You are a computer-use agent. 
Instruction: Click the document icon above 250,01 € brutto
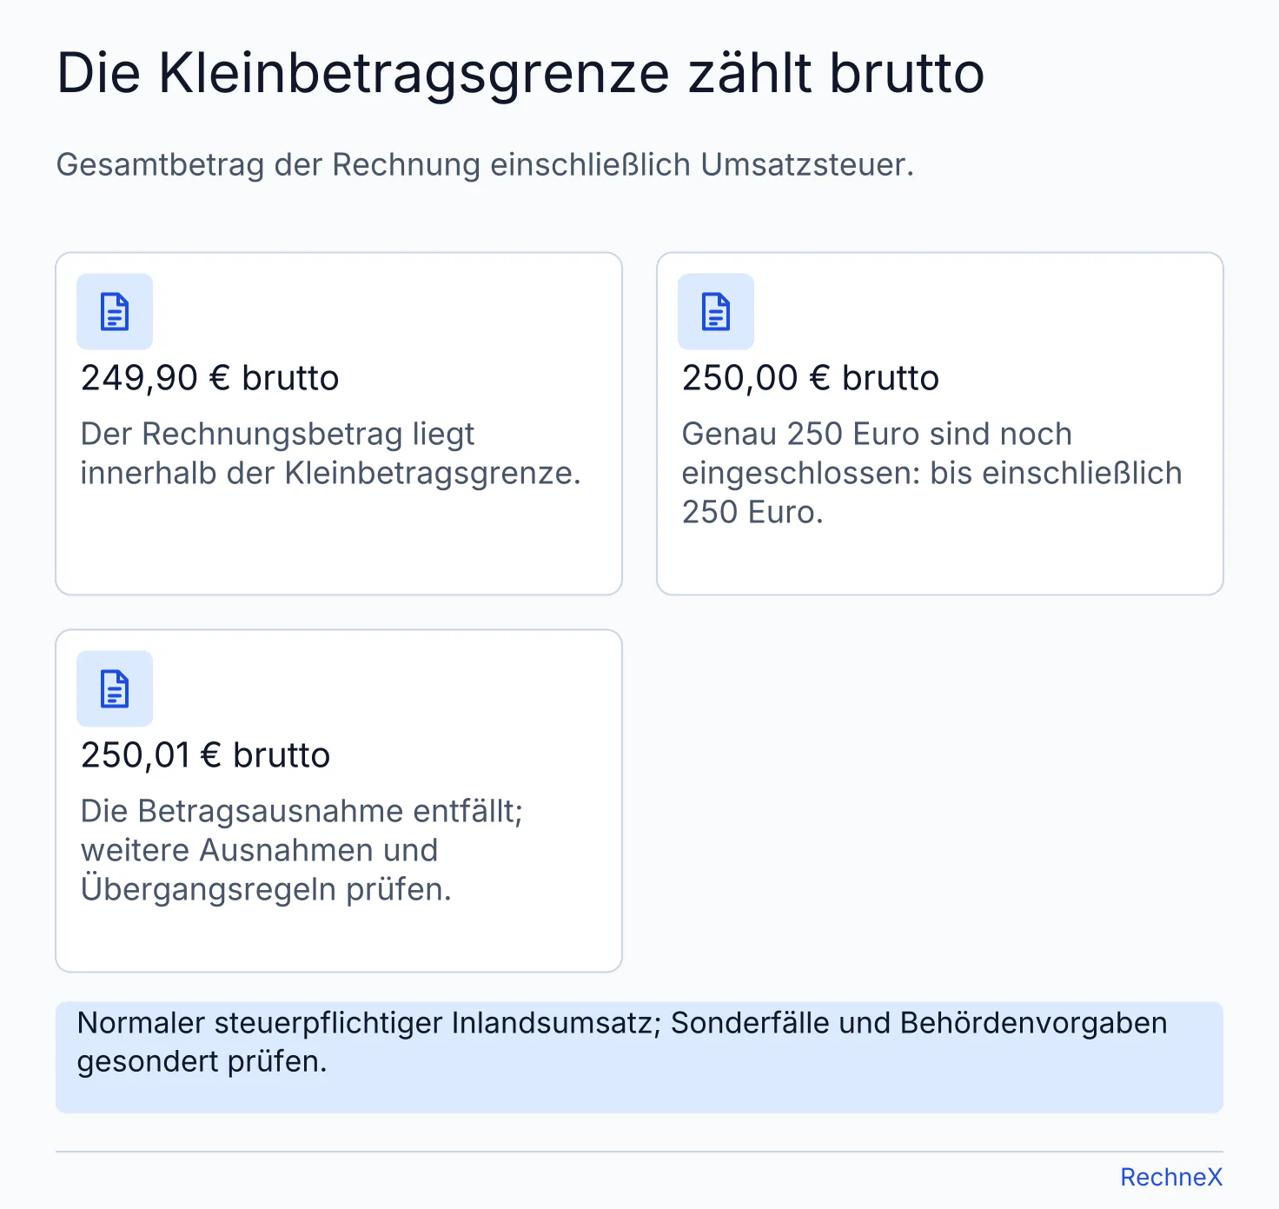115,689
